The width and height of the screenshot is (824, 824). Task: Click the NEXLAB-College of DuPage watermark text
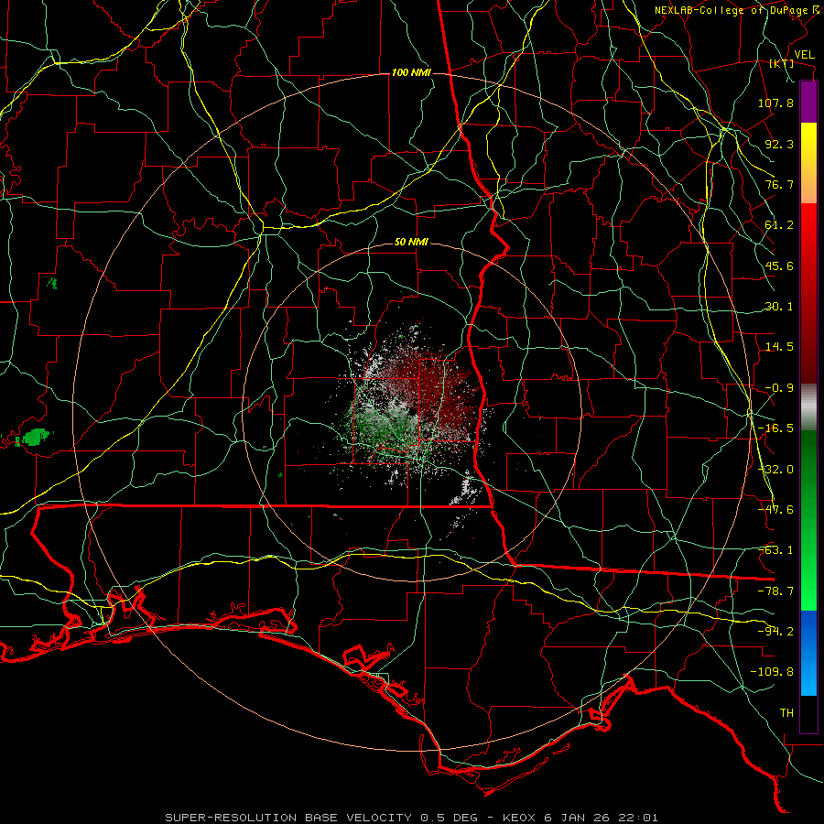coord(731,10)
